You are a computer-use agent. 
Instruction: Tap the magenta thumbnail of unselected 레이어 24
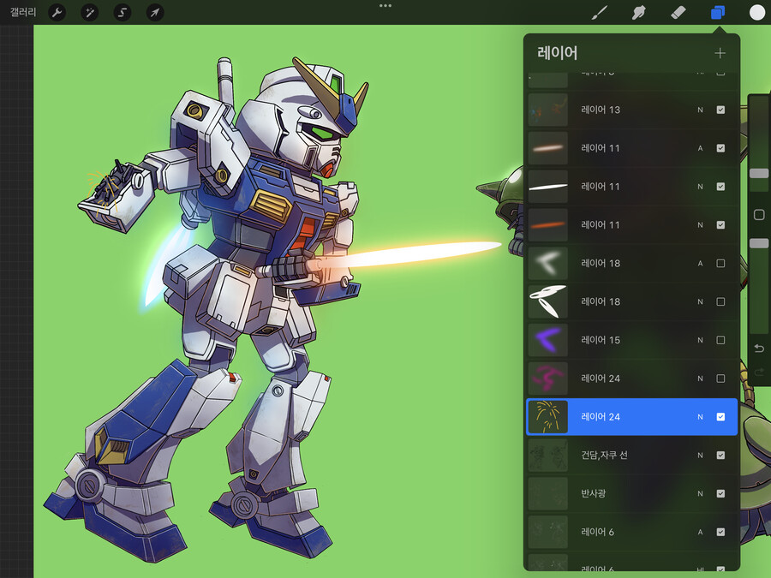(547, 378)
